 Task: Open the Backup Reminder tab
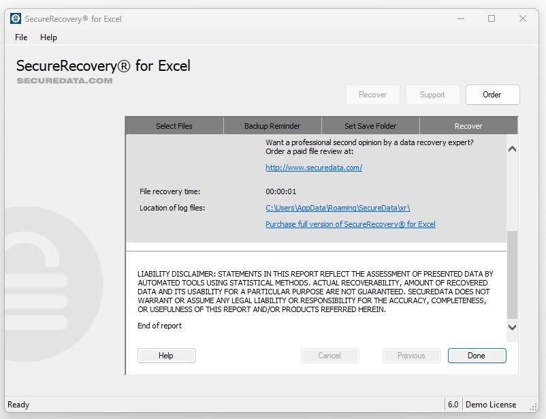[272, 125]
